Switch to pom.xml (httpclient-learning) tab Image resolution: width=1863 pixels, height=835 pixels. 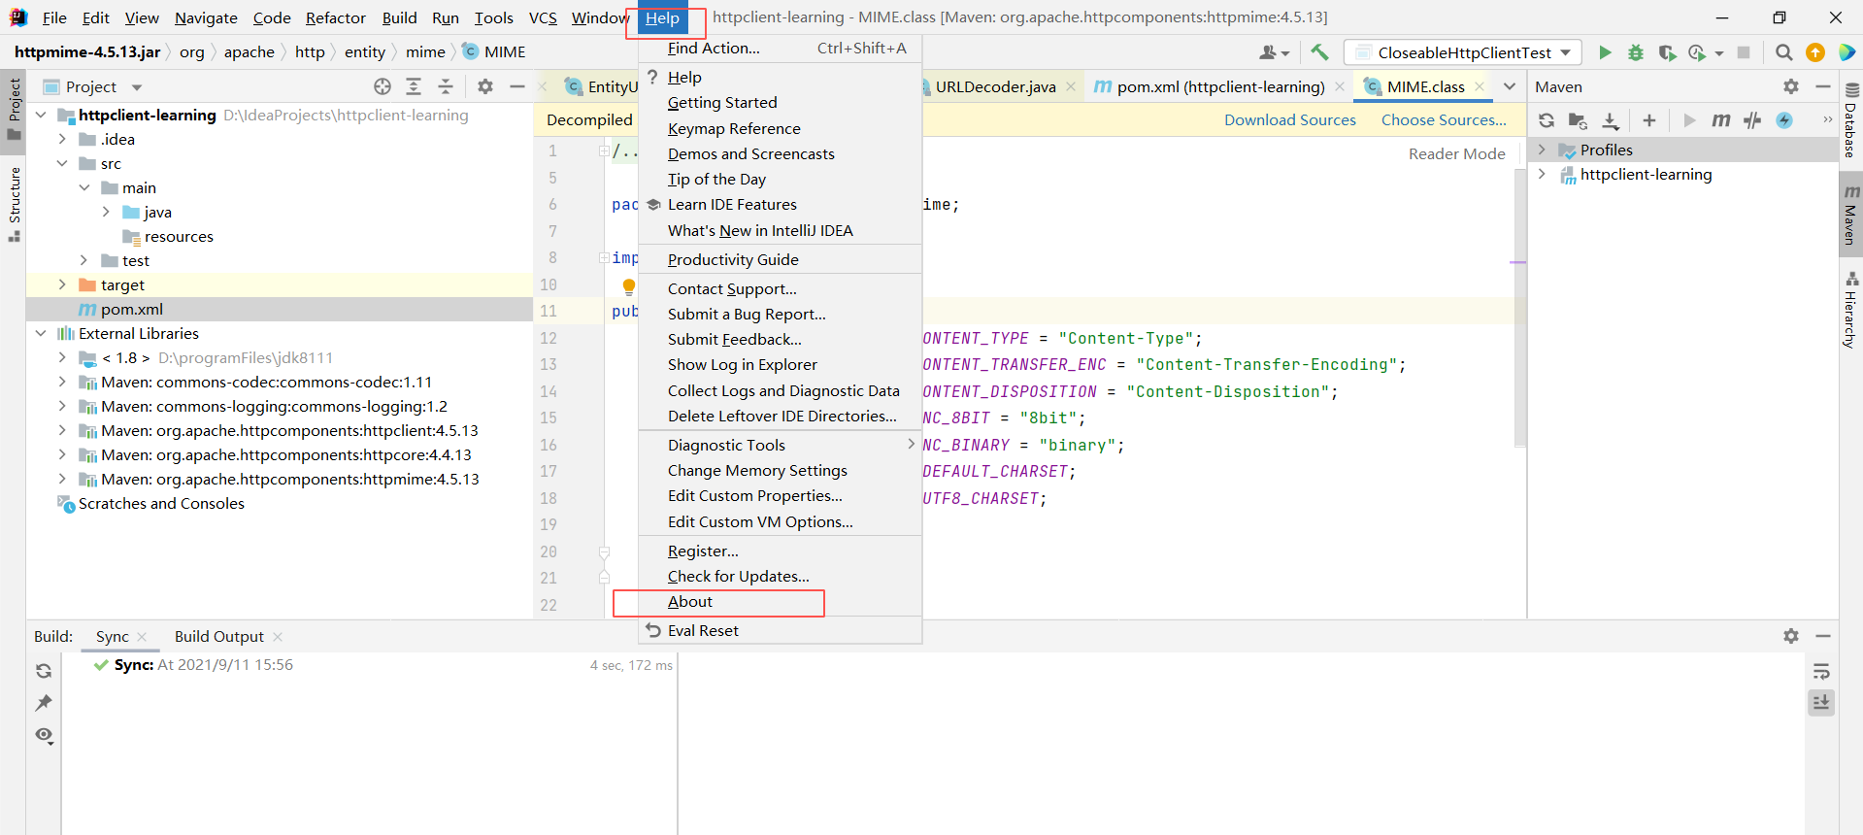1219,86
